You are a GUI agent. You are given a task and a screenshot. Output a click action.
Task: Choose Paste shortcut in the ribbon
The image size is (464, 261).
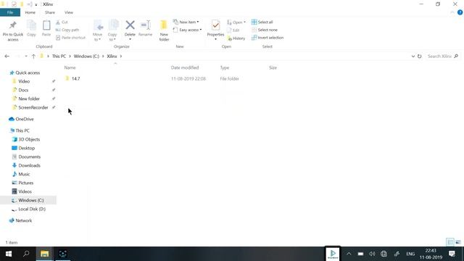coord(71,38)
